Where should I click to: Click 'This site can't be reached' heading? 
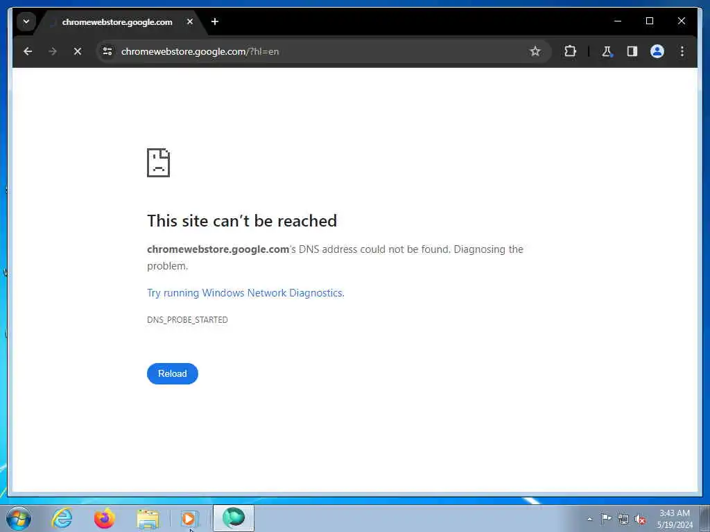242,221
